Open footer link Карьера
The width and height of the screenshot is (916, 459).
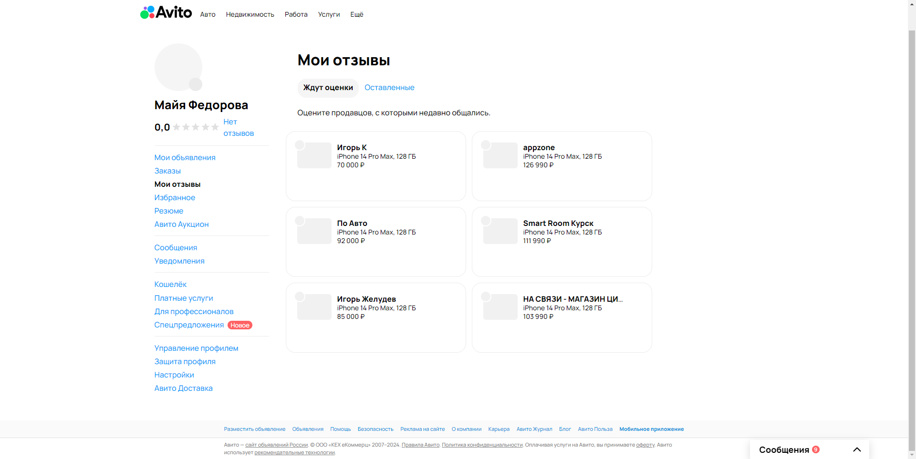[x=499, y=429]
